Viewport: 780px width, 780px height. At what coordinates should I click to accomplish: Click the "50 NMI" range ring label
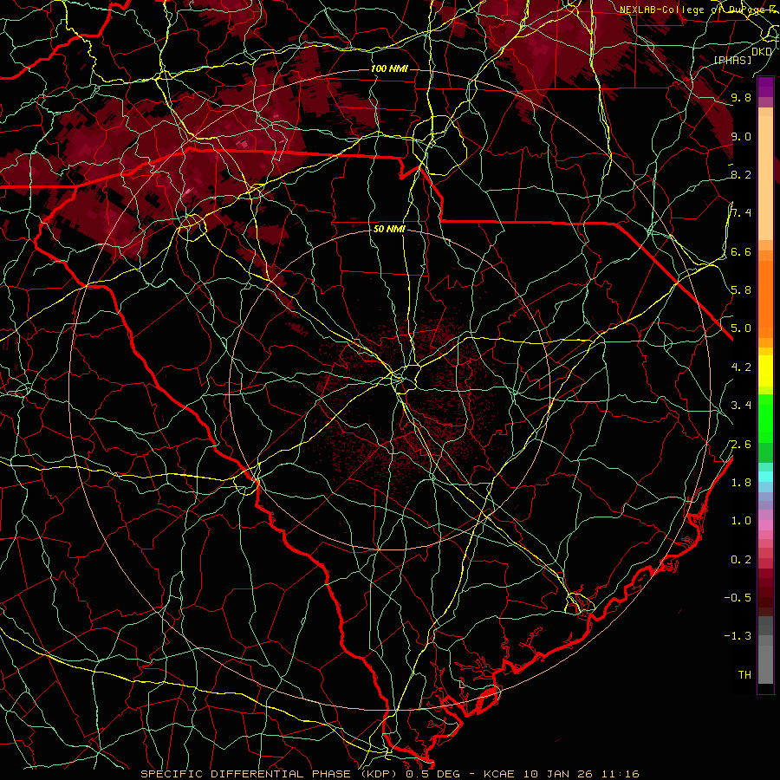(389, 230)
